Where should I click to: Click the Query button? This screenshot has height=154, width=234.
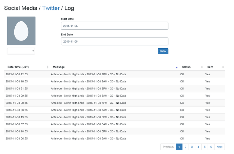163,51
